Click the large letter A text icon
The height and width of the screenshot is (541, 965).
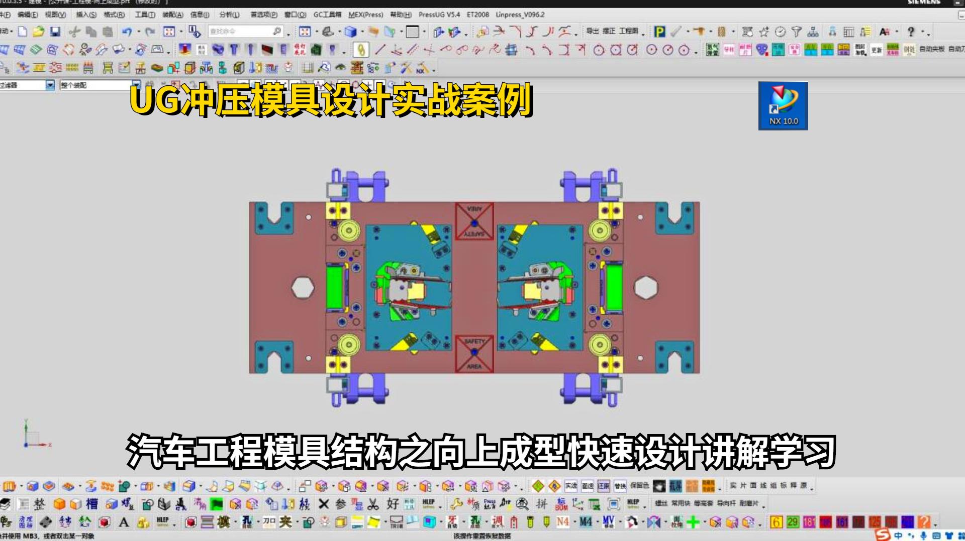(124, 522)
